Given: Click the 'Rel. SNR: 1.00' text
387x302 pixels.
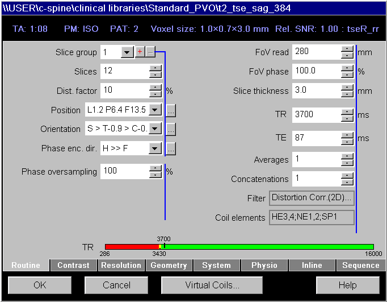Looking at the screenshot, I should point(306,29).
